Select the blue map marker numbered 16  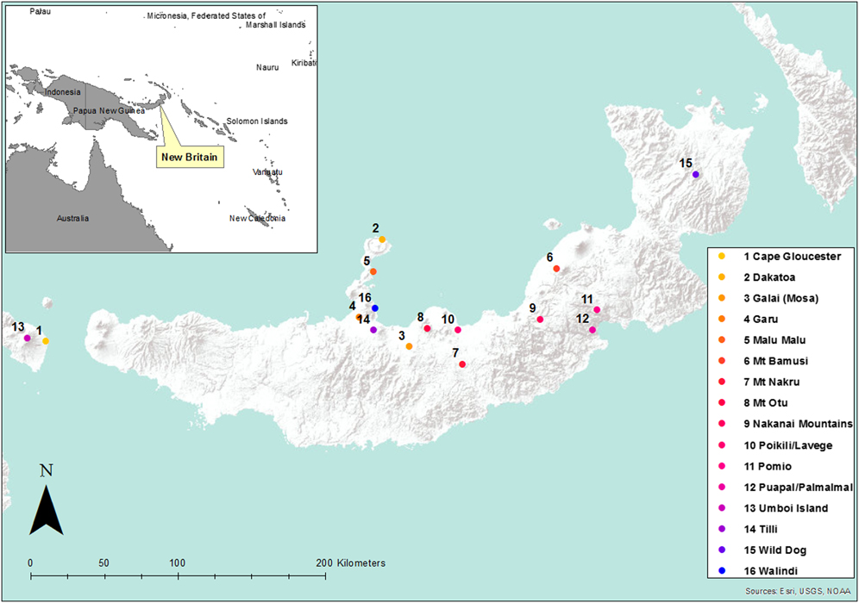(x=375, y=308)
